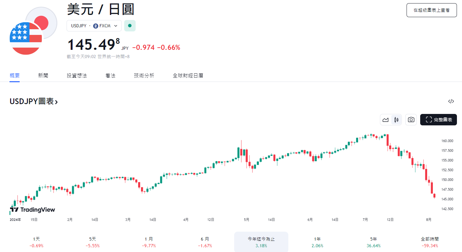This screenshot has height=252, width=462.
Task: Switch to the 5天 time range
Action: point(92,242)
